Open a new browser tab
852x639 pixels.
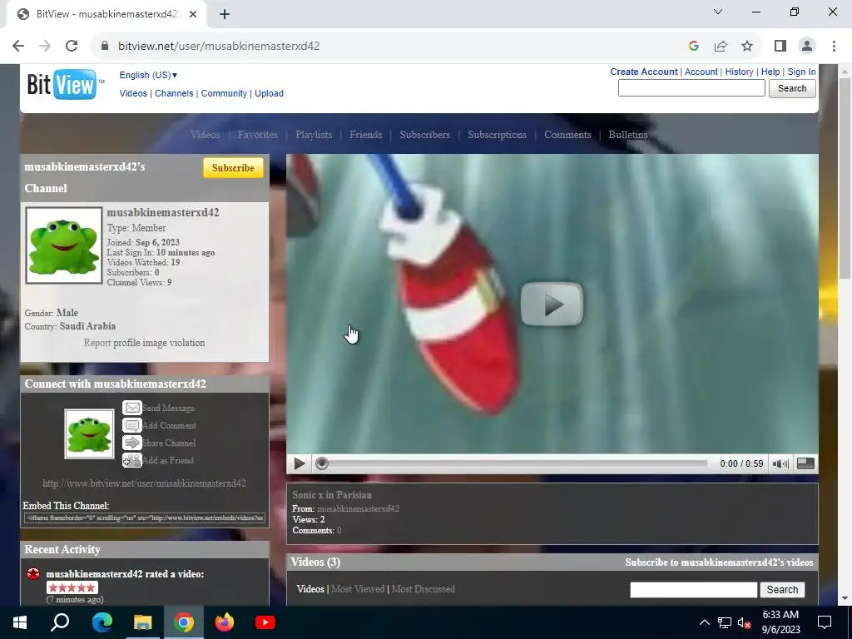click(225, 14)
